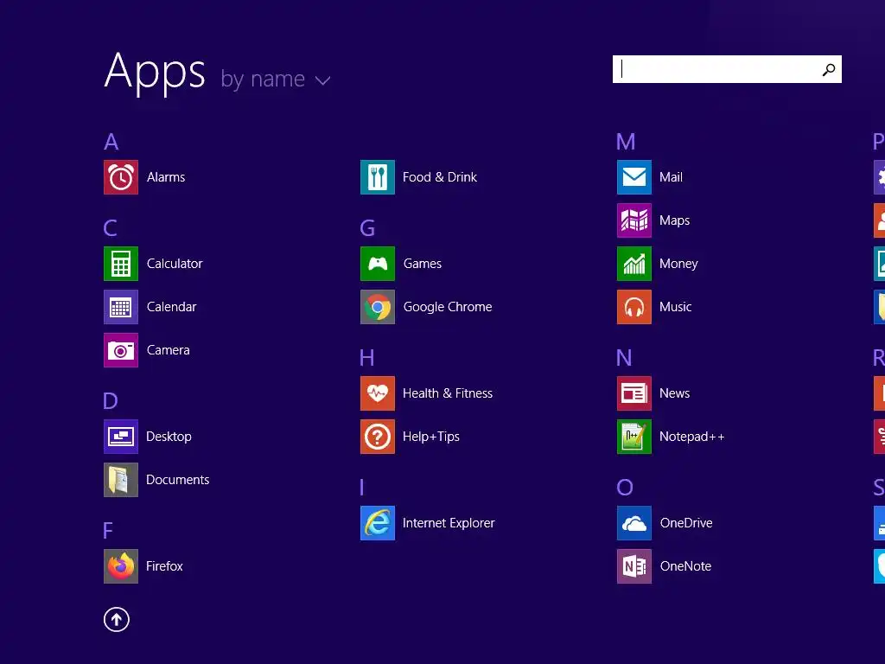Click the 'Calendar' label text
Viewport: 885px width, 664px height.
pos(172,307)
